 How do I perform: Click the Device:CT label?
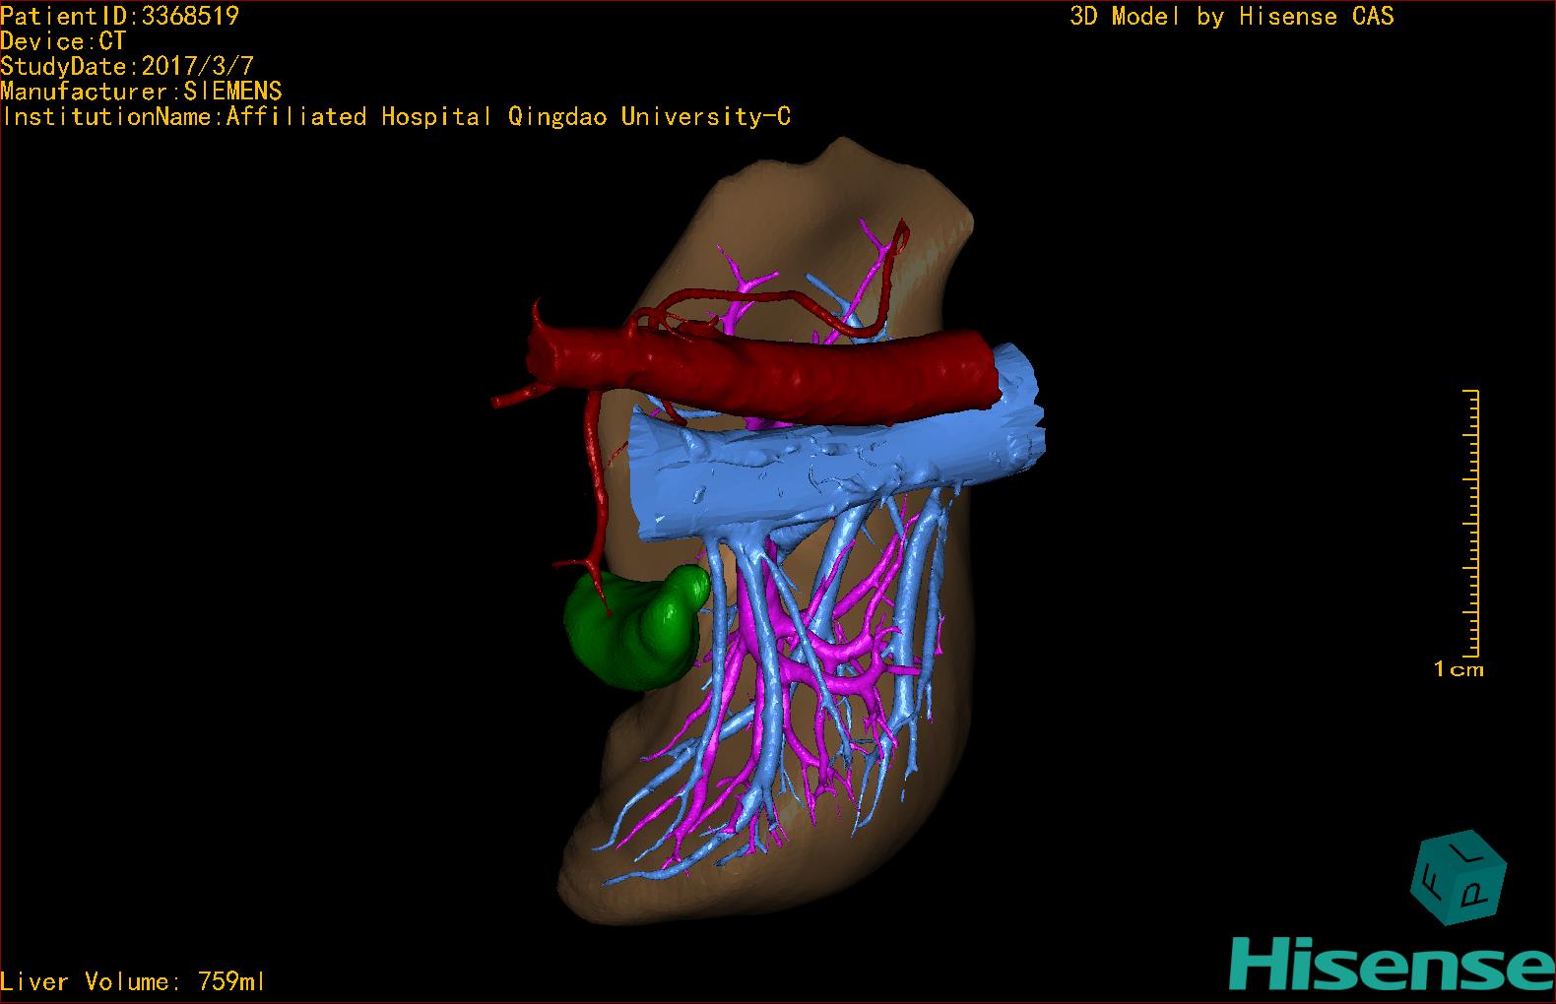63,41
